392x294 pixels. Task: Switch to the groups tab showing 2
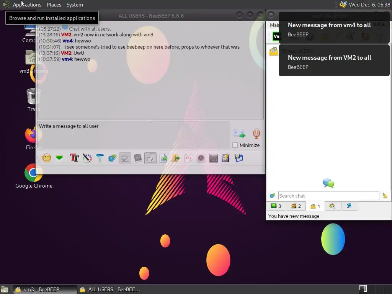[296, 206]
